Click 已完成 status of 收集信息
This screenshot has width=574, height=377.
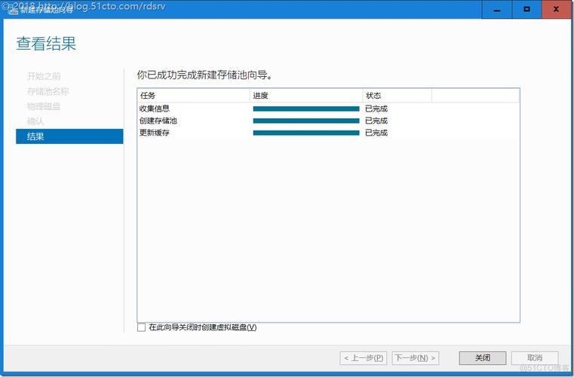[376, 109]
